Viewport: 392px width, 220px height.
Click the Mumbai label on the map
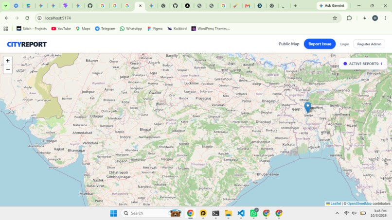click(86, 193)
